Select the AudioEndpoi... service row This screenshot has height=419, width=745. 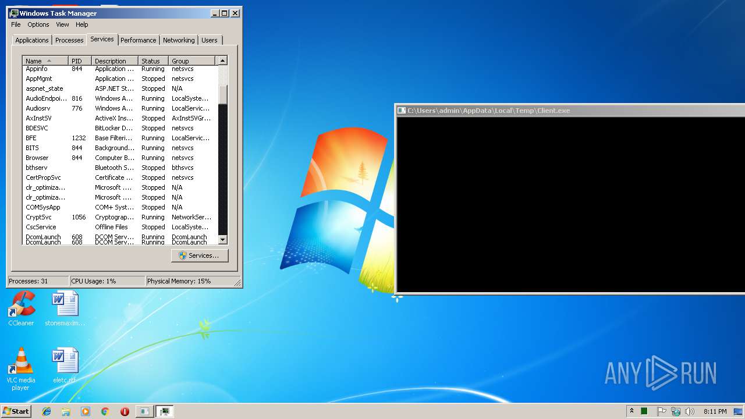point(120,98)
